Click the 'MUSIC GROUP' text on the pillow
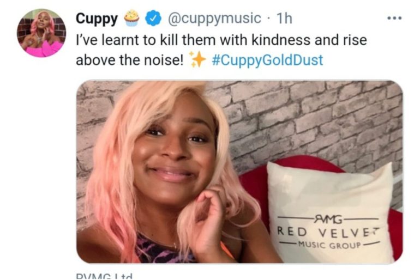Screen dimensions: 420x280 coord(330,245)
